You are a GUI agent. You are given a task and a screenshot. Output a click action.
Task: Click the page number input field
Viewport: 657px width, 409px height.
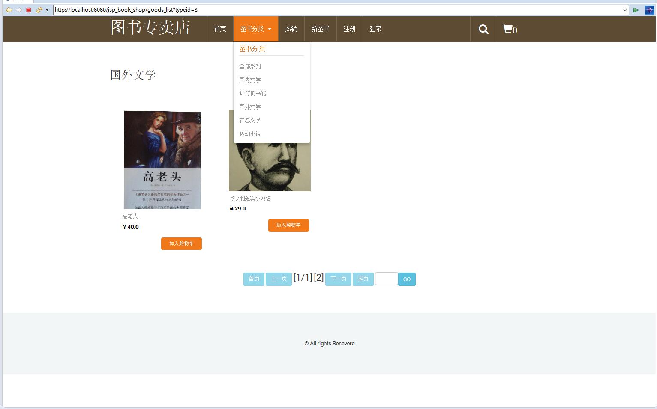[x=386, y=279]
